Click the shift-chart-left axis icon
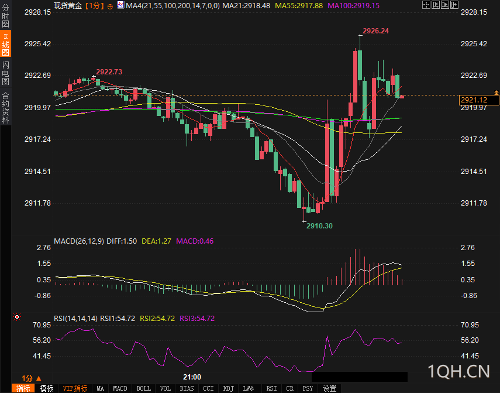Viewport: 500px width, 393px height. (436, 5)
